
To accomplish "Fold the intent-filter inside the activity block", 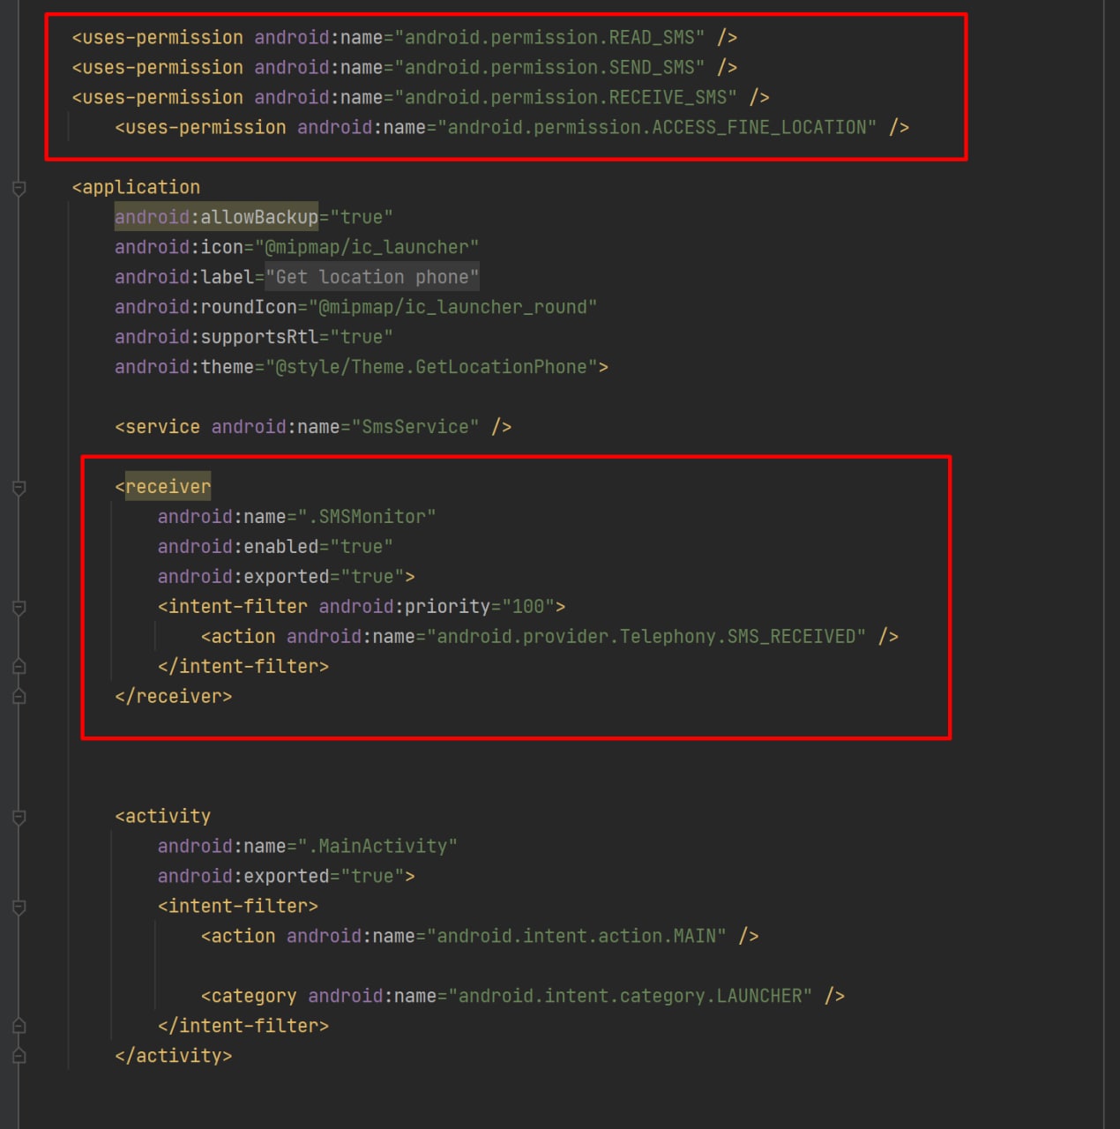I will (19, 907).
